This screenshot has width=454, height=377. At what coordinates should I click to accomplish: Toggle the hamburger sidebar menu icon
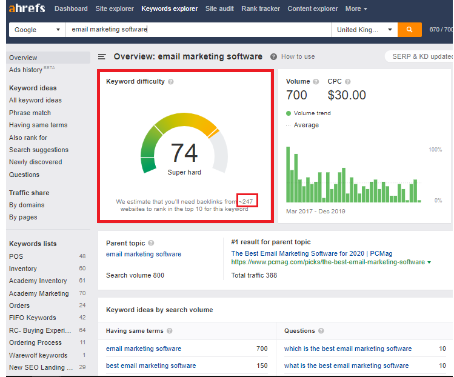102,56
